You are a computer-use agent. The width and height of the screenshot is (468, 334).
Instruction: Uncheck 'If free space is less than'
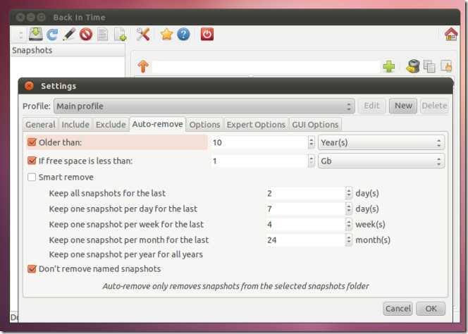pos(32,161)
